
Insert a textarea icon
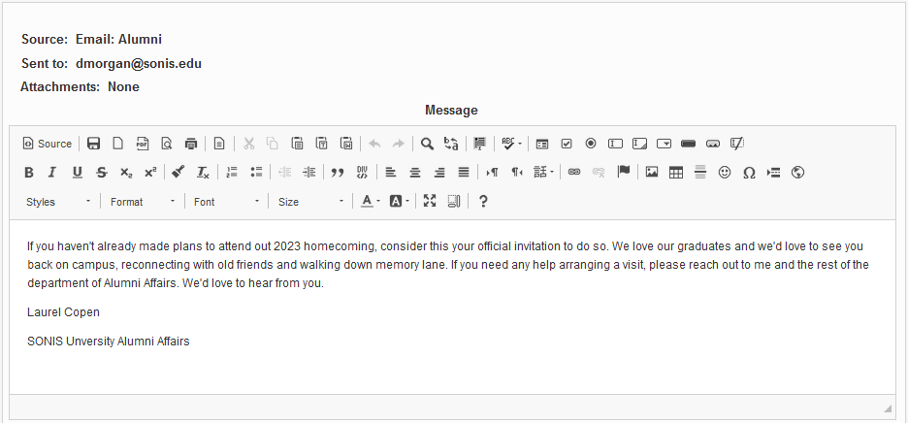pyautogui.click(x=639, y=144)
